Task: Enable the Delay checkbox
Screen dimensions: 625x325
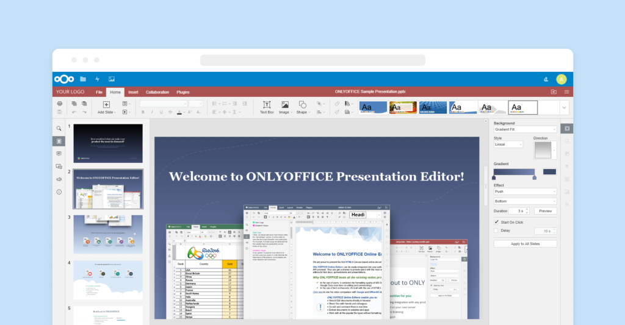Action: (496, 230)
